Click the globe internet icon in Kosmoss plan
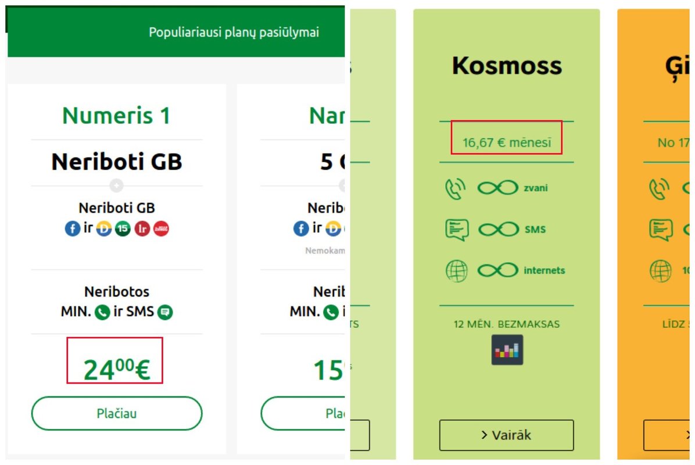Viewport: 695px width, 465px height. [x=456, y=270]
